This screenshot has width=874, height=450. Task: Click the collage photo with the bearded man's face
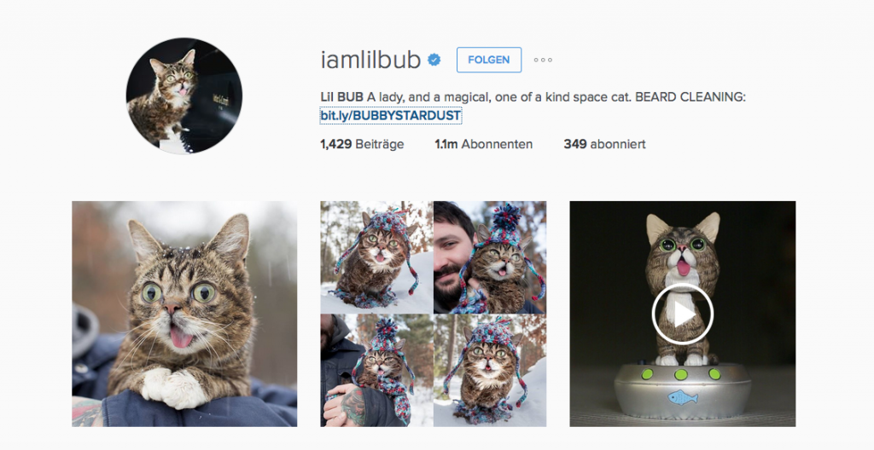[x=490, y=257]
